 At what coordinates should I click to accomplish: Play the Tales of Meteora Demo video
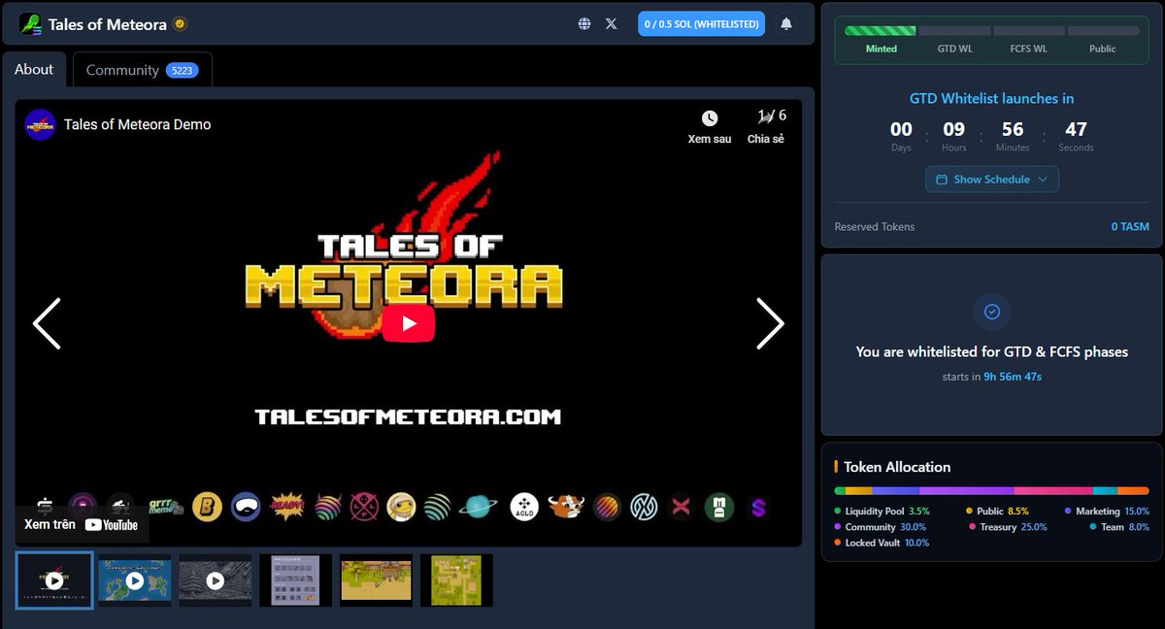coord(408,323)
